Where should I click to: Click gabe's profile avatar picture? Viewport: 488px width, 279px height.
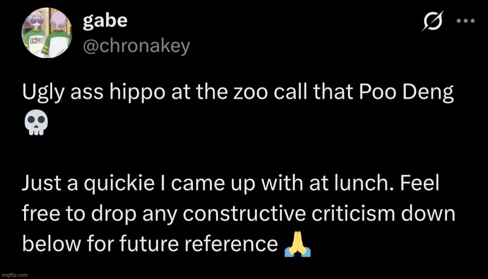(47, 34)
